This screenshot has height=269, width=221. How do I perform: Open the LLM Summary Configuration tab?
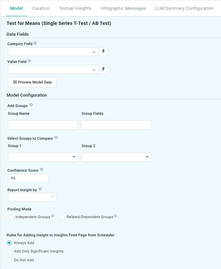click(184, 8)
